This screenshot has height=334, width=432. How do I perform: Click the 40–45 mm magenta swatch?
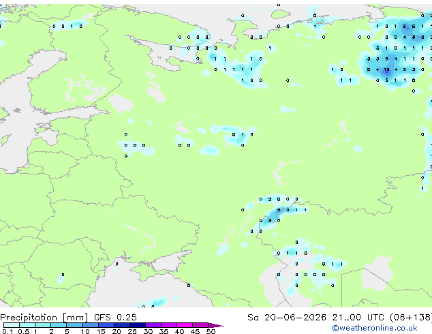(x=185, y=325)
